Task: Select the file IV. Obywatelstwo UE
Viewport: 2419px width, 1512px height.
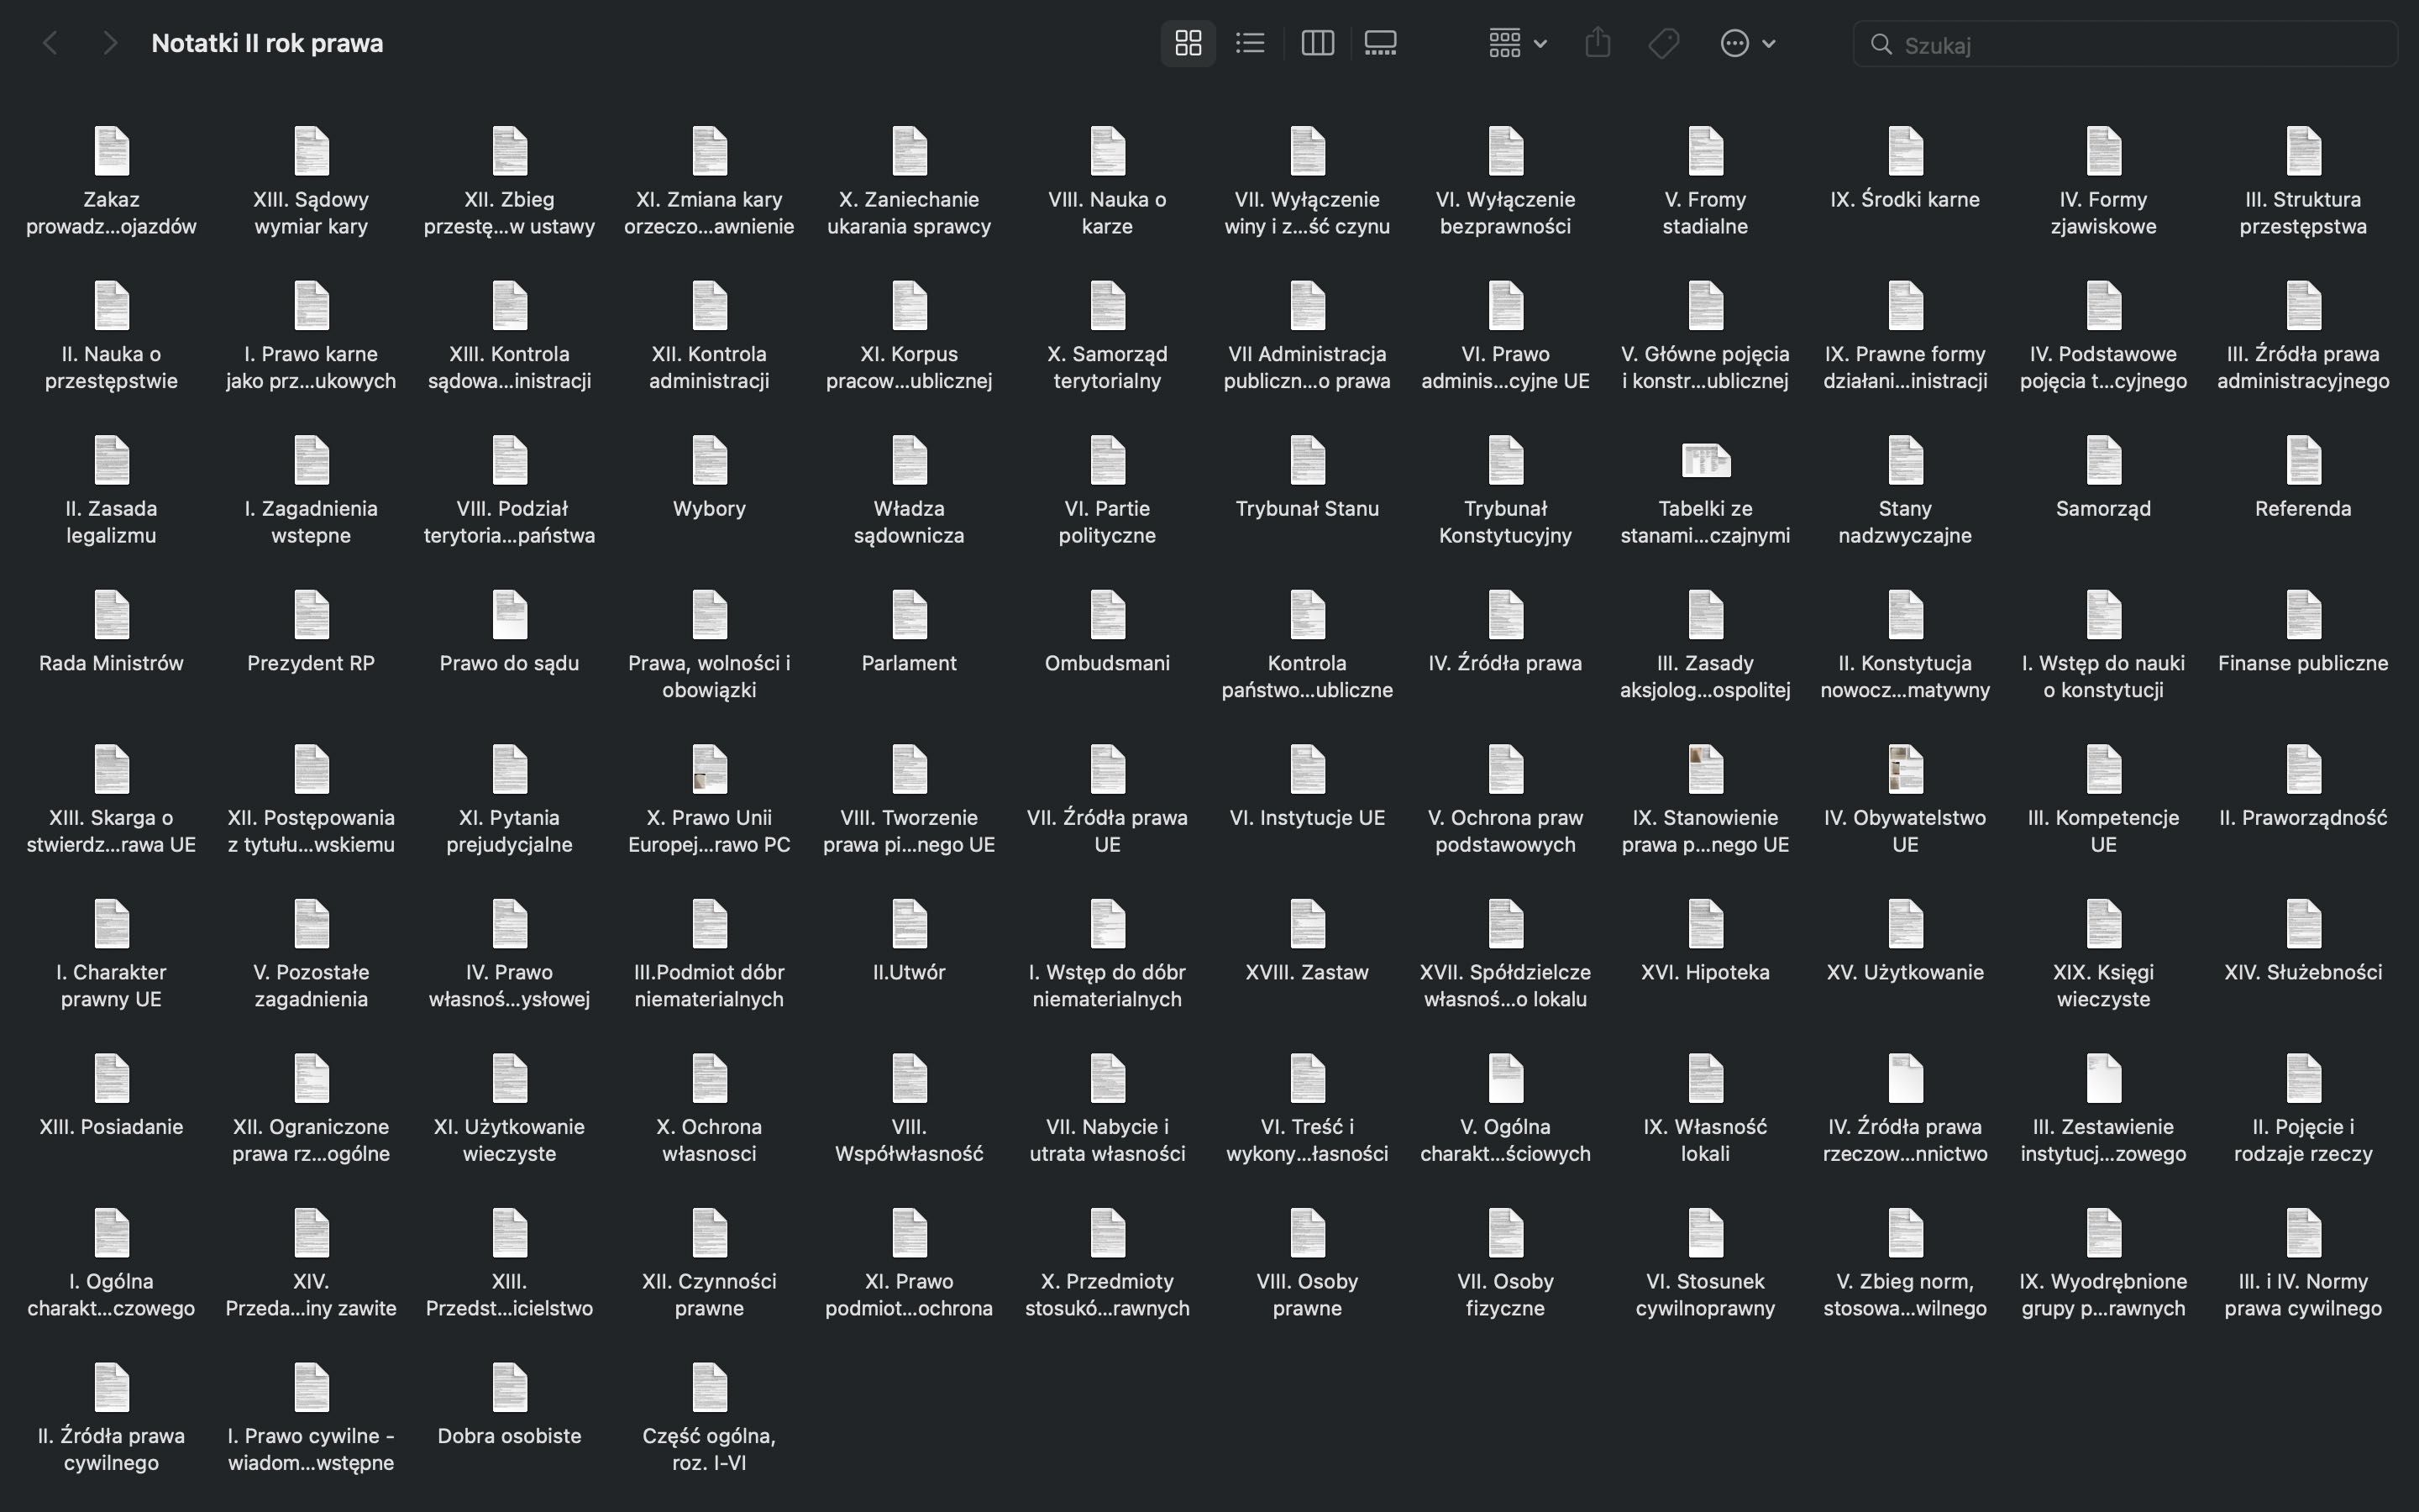Action: [1905, 800]
